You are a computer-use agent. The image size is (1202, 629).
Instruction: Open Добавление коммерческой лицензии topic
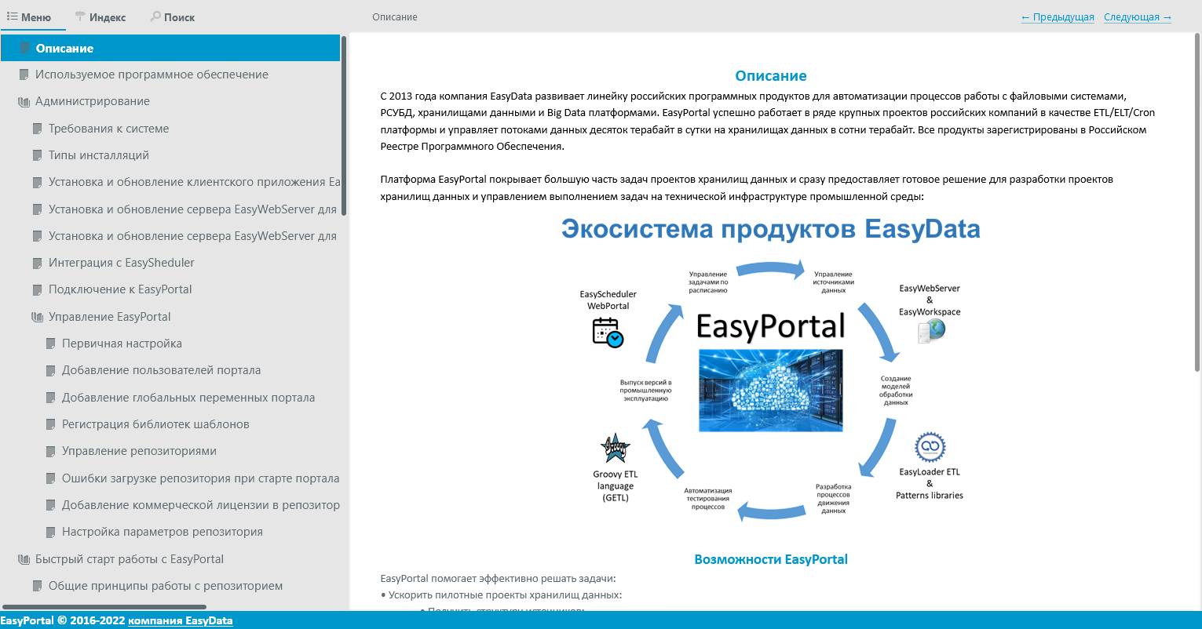201,505
